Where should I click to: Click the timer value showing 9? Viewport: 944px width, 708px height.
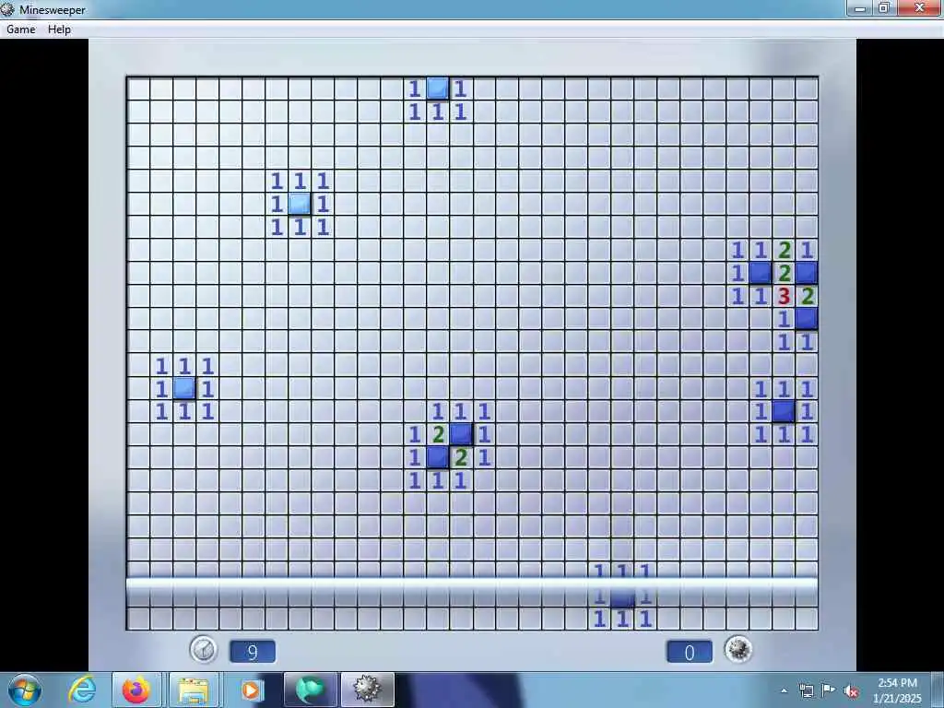[253, 652]
